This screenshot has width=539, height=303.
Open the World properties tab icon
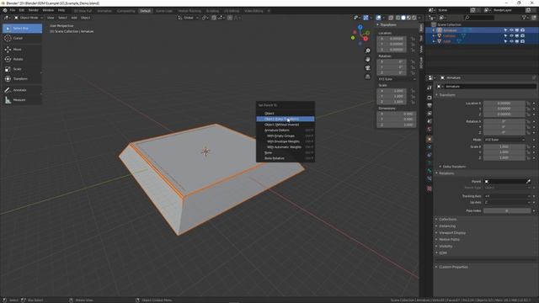click(430, 129)
